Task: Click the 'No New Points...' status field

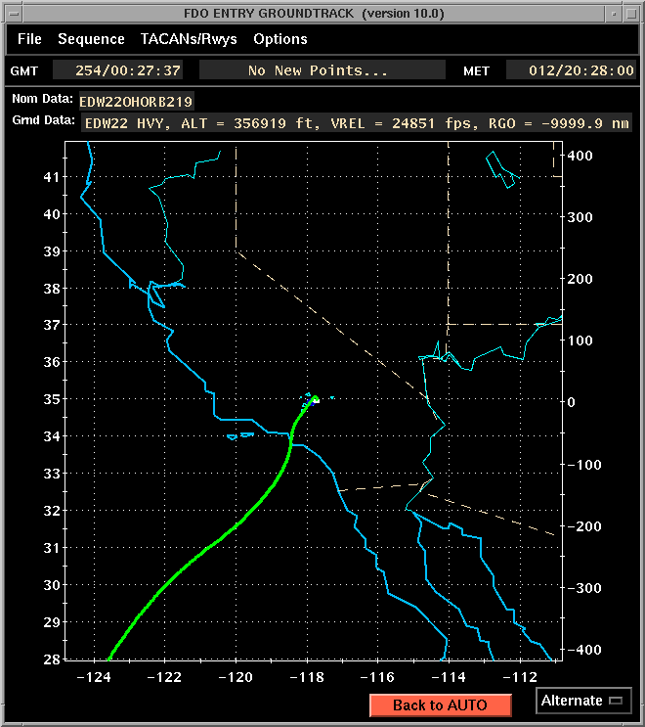Action: pos(322,70)
